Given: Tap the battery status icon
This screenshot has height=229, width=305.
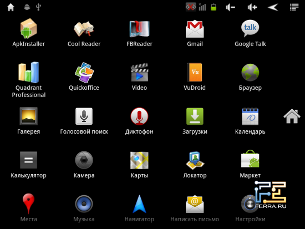Looking at the screenshot, I should pos(213,7).
